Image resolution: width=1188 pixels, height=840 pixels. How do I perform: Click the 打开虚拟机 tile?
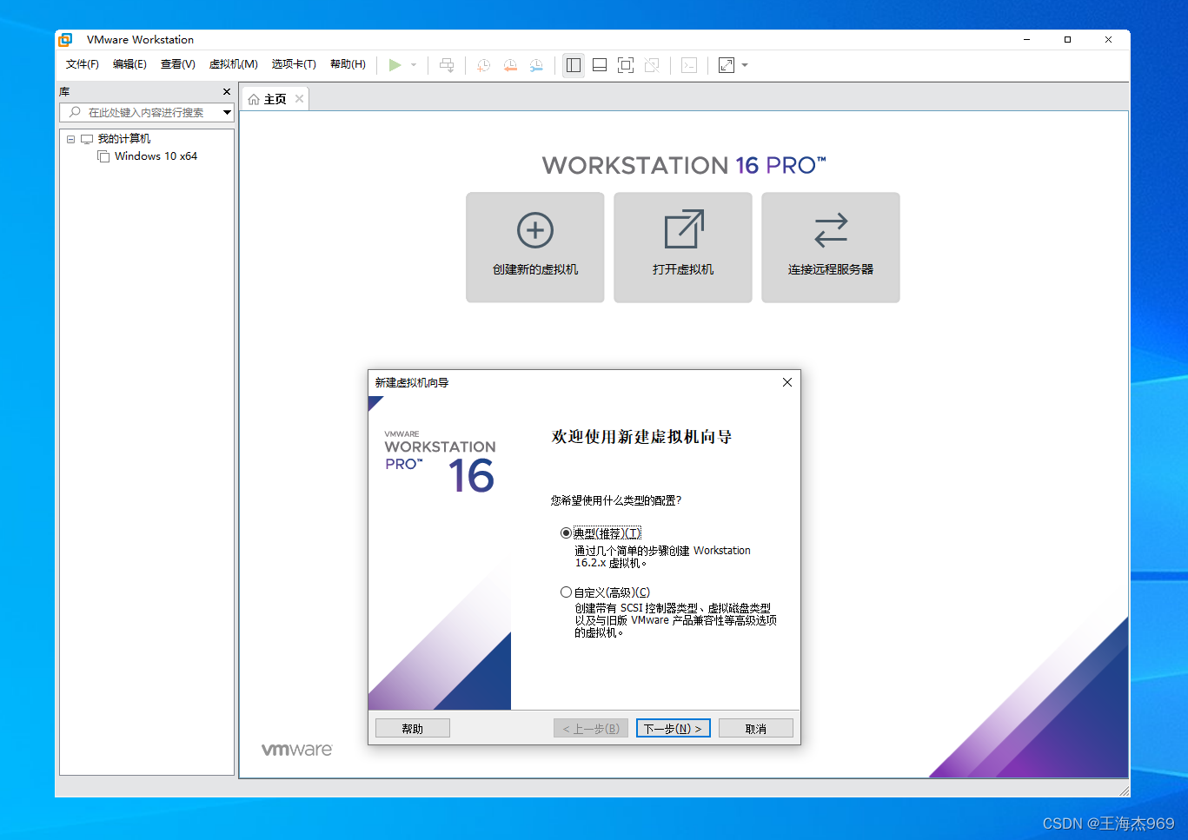[683, 248]
